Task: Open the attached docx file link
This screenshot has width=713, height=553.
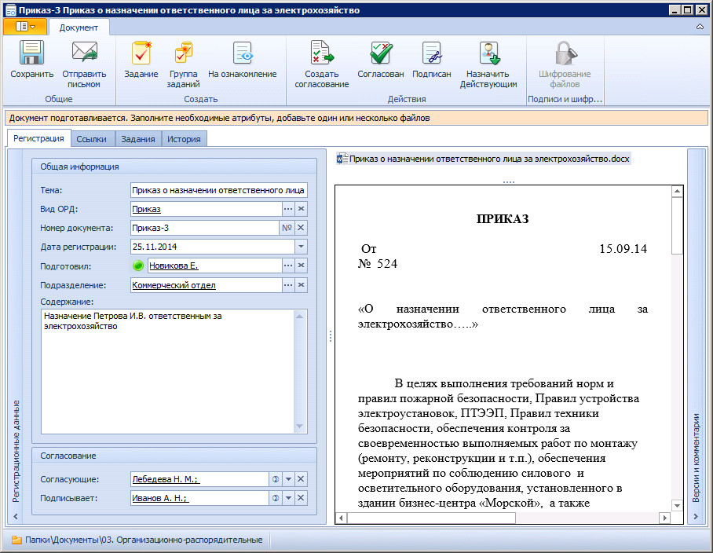Action: [x=488, y=159]
